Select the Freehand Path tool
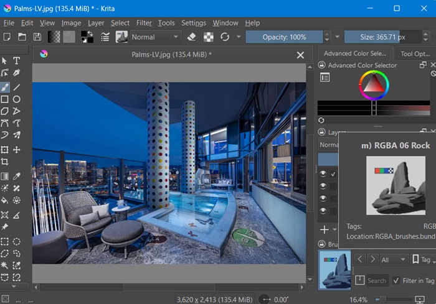The image size is (436, 304). coord(17,123)
